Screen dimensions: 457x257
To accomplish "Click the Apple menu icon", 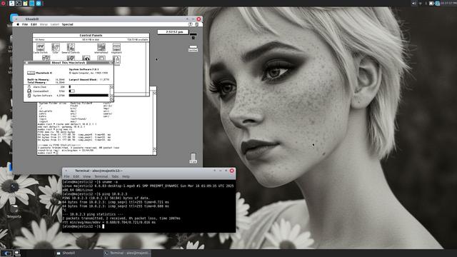I will (x=18, y=24).
